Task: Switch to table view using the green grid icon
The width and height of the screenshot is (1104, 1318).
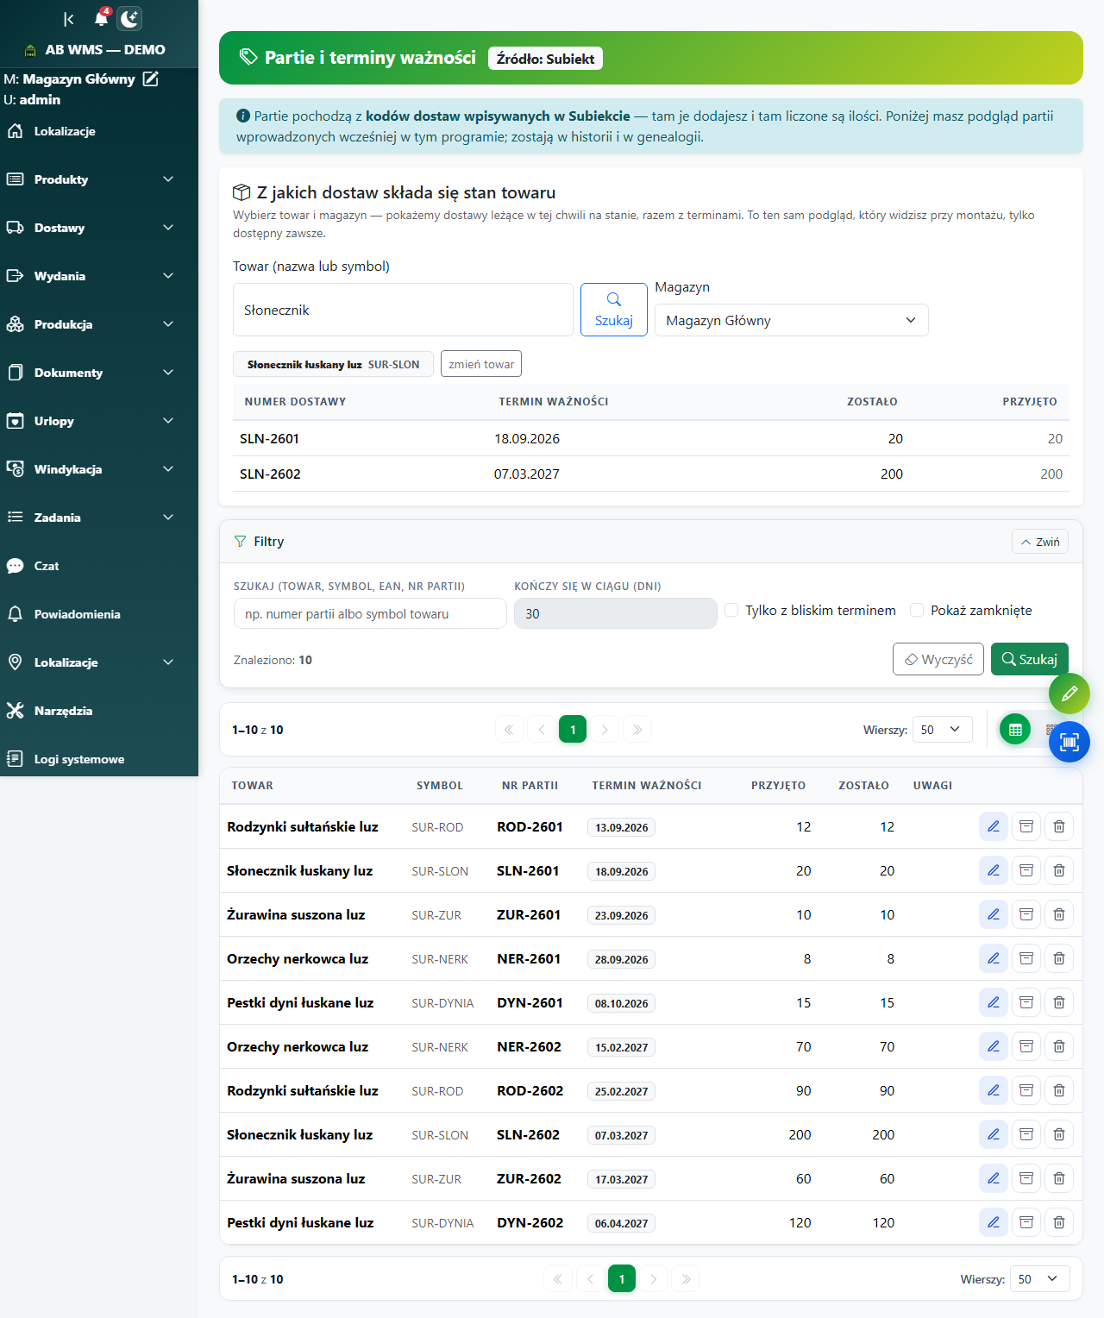Action: pyautogui.click(x=1015, y=730)
